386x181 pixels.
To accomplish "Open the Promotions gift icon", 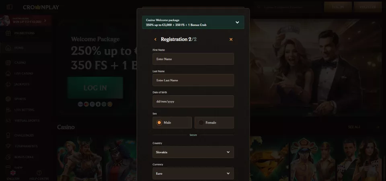I will pos(8,33).
